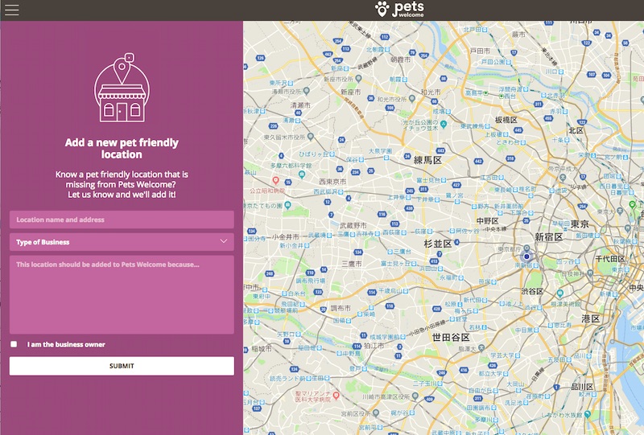Click the 'should be added because' text area
644x435 pixels.
coord(122,294)
